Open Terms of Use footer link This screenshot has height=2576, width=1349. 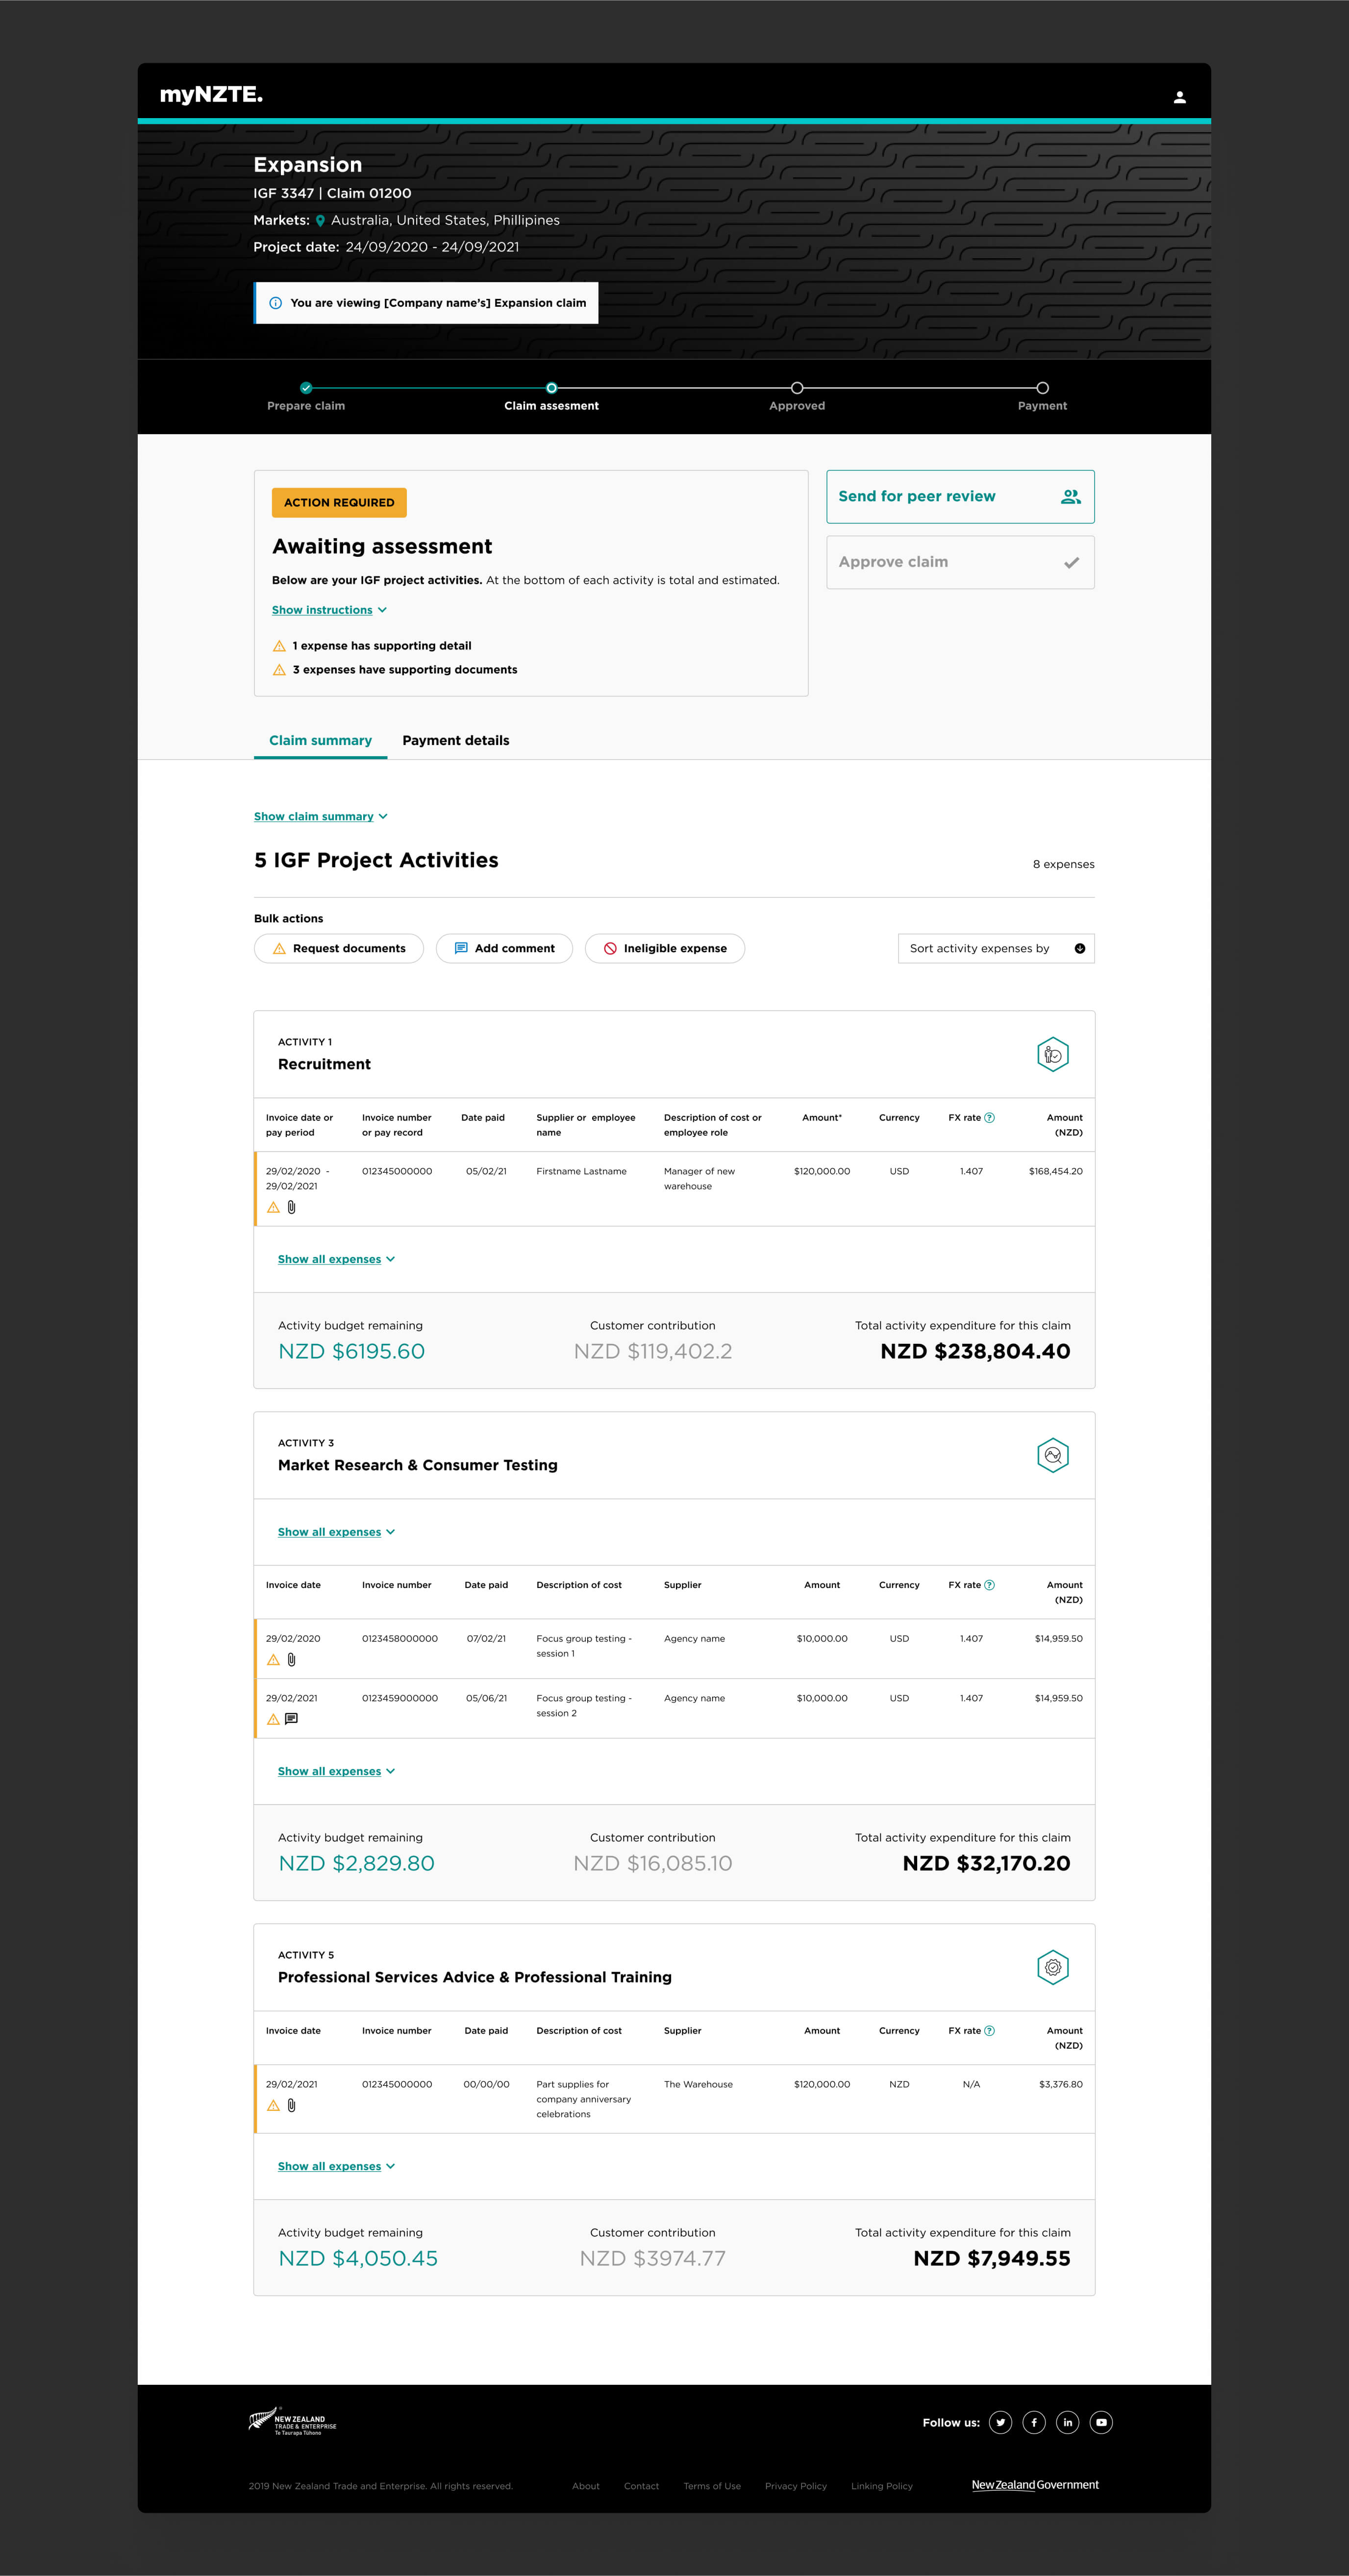coord(712,2486)
